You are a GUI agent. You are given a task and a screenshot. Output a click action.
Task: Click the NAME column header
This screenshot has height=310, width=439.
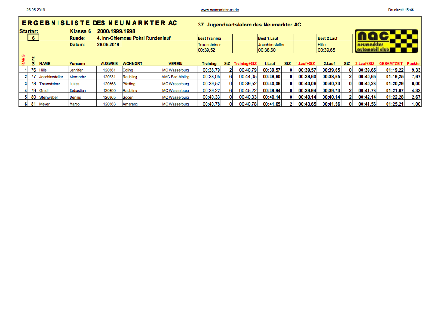45,64
